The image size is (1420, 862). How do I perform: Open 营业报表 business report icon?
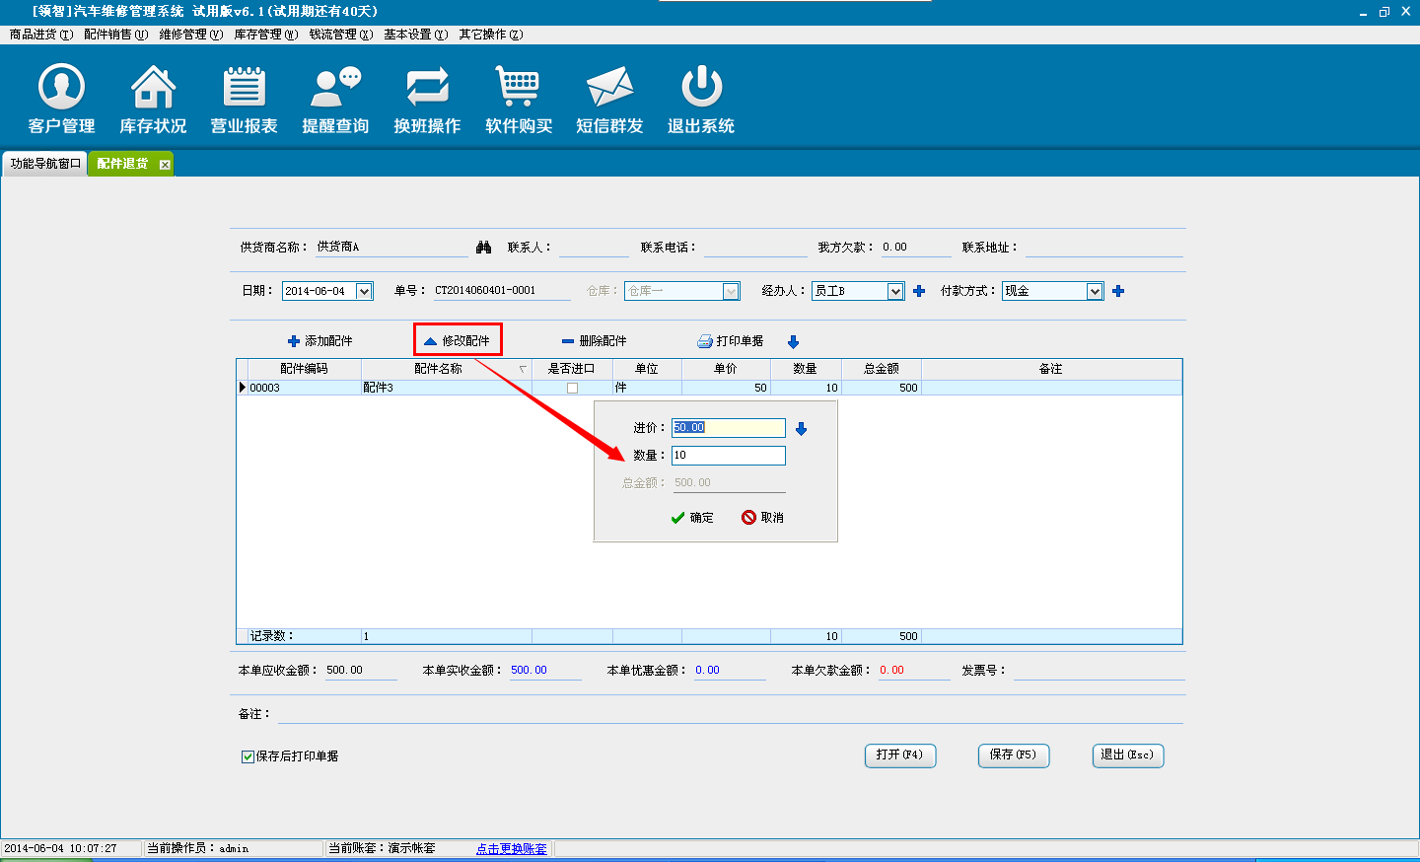pos(244,88)
